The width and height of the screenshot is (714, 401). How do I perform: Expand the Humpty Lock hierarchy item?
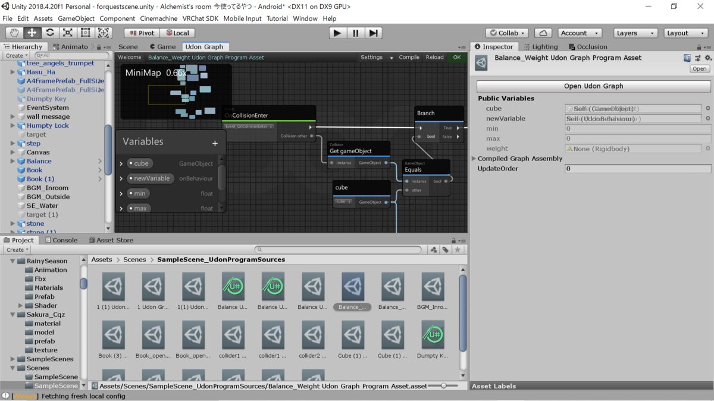tap(12, 125)
